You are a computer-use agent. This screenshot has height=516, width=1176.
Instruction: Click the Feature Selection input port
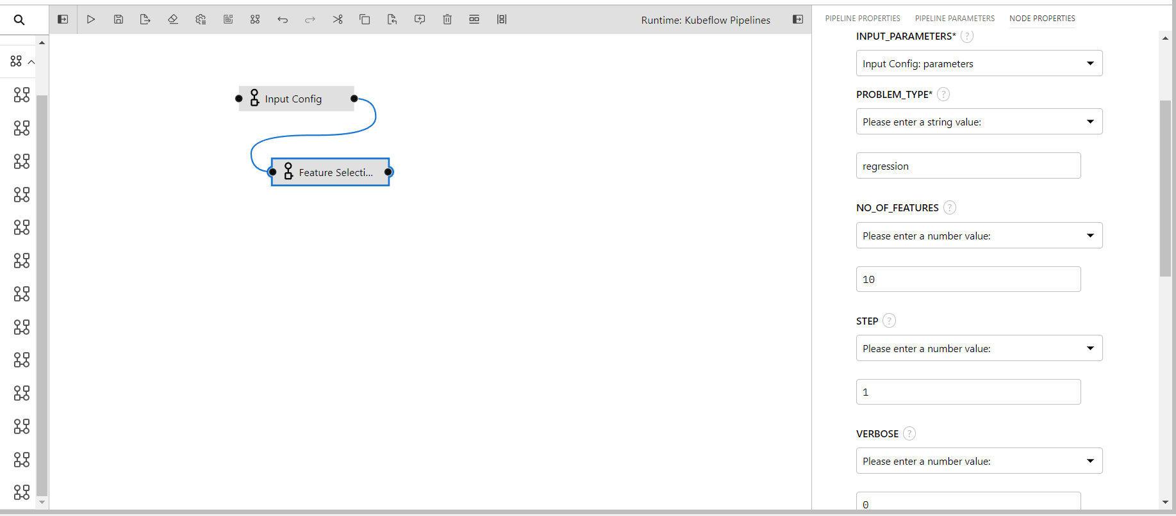tap(272, 172)
